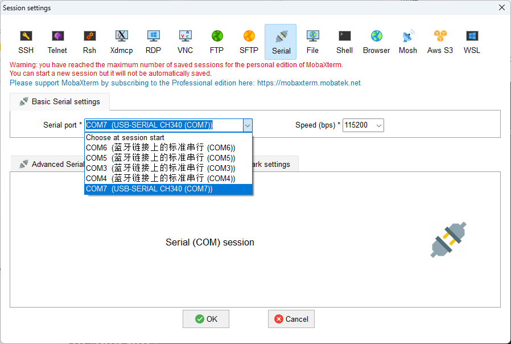This screenshot has width=511, height=344.
Task: Select the FTP session type
Action: click(217, 42)
